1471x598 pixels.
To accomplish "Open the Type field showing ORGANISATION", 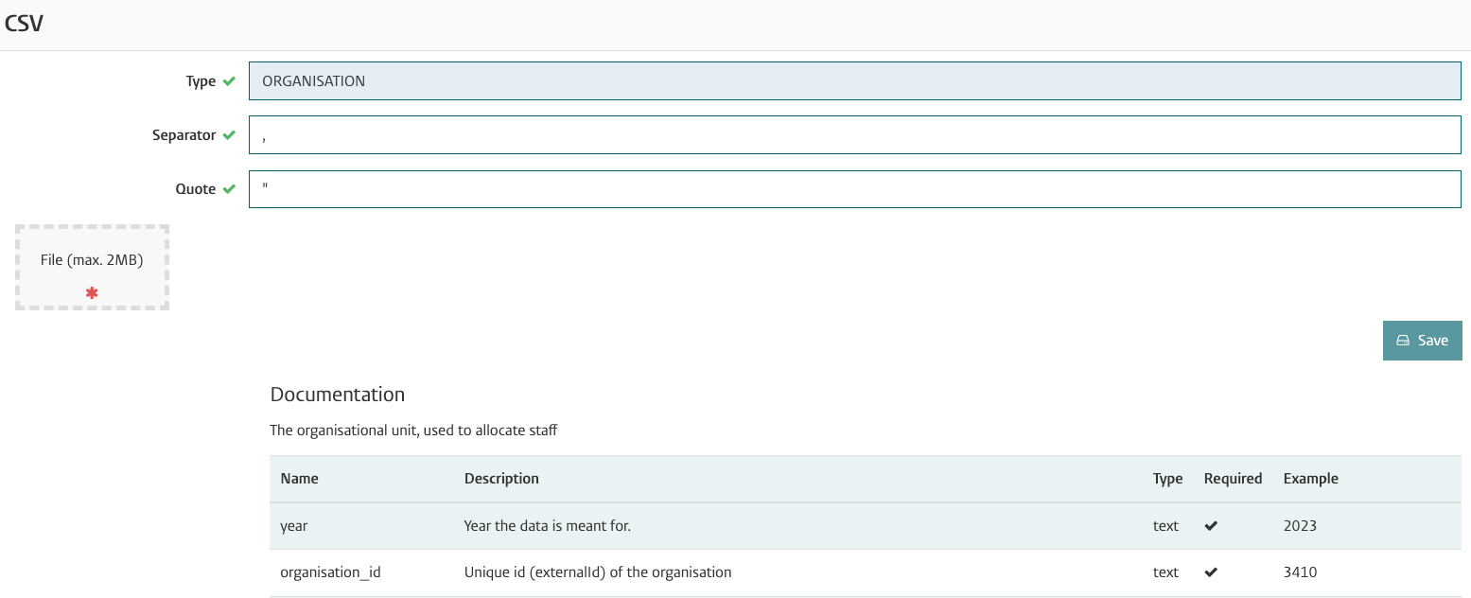I will point(855,81).
